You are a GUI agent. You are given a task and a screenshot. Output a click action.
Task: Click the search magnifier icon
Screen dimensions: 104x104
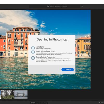point(48,6)
